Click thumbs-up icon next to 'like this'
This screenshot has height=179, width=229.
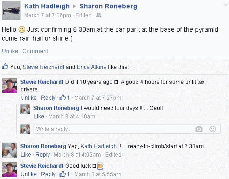[5, 66]
